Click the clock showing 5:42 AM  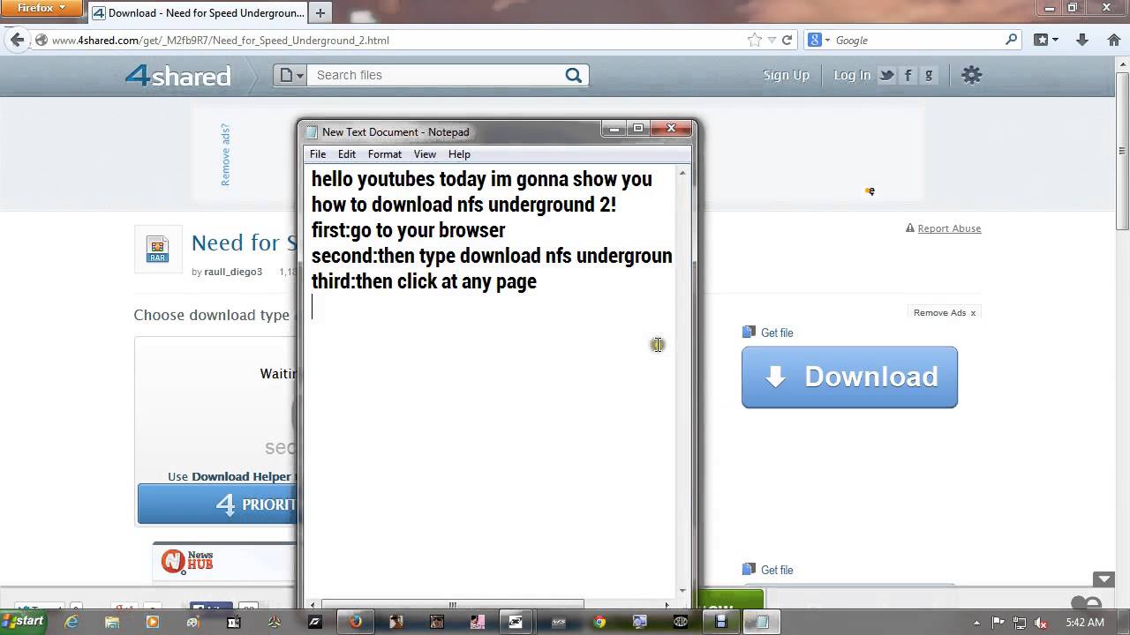(x=1084, y=623)
